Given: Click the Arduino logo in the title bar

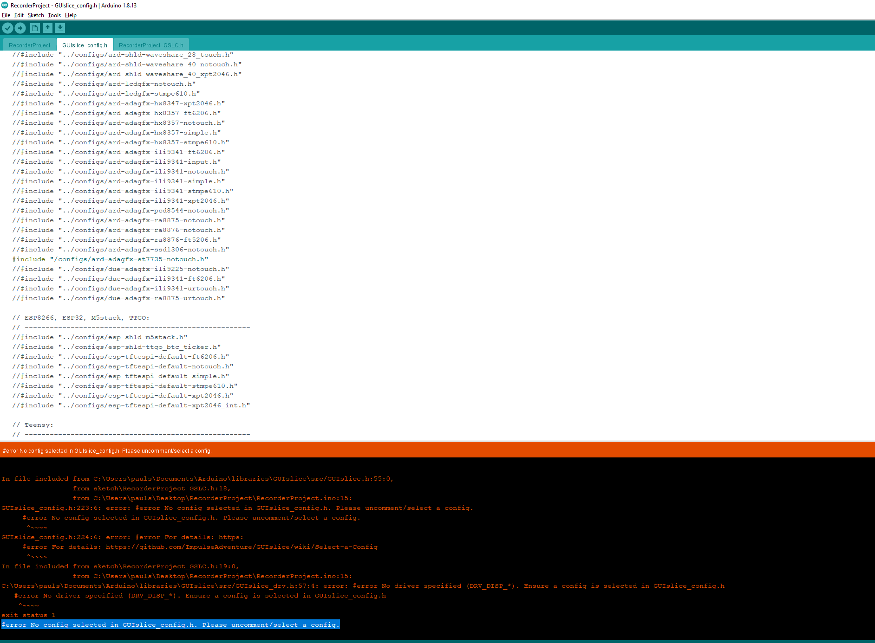Looking at the screenshot, I should [4, 5].
